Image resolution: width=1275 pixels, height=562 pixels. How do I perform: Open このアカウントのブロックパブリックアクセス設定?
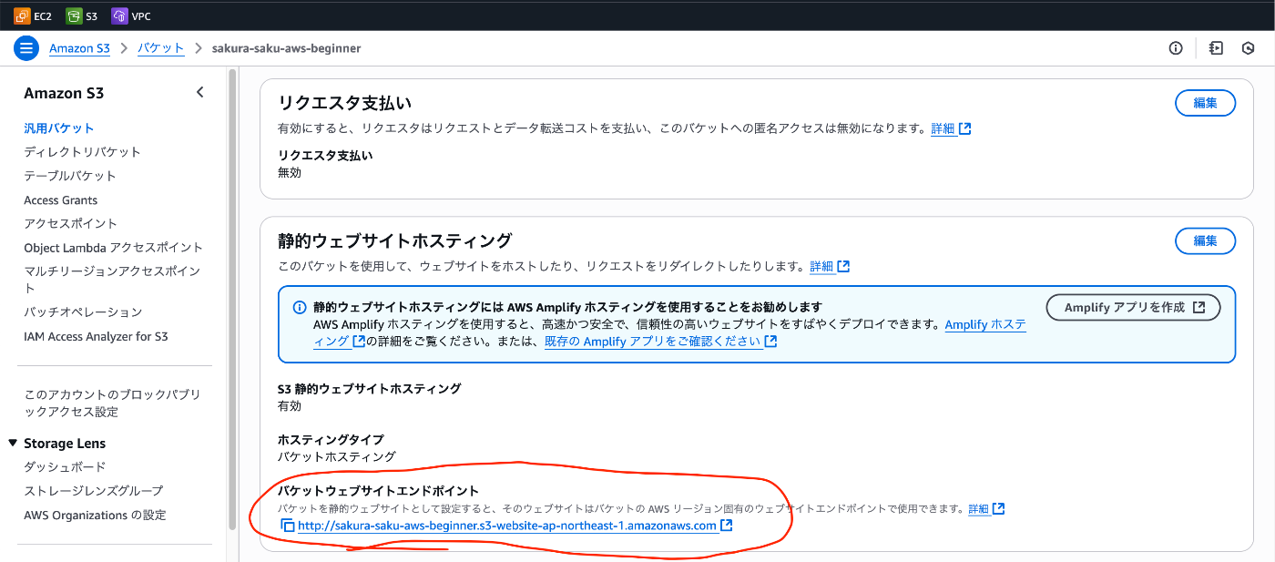[112, 404]
